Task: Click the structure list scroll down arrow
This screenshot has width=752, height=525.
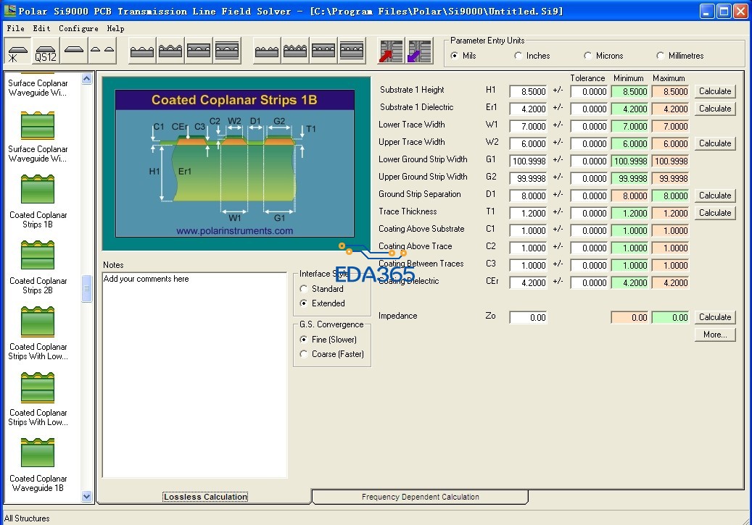Action: click(87, 496)
